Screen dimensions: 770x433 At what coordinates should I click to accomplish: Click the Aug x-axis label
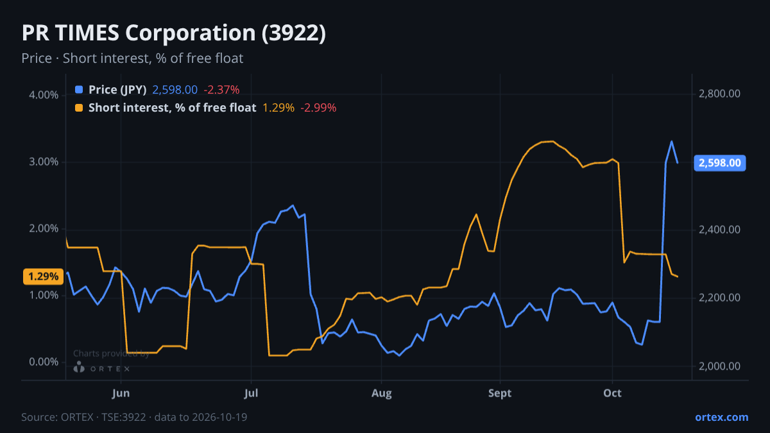pos(382,393)
